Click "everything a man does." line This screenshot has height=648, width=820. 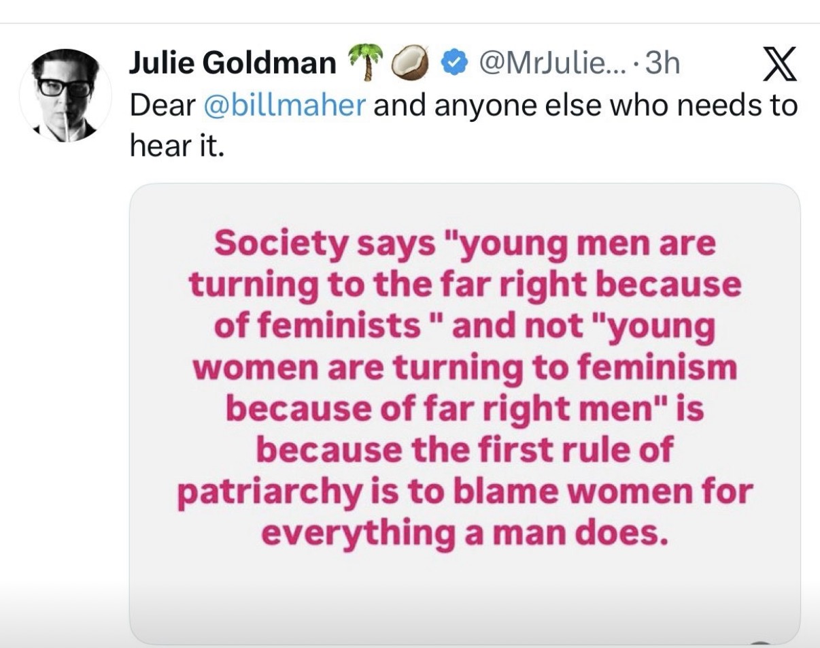coord(465,532)
